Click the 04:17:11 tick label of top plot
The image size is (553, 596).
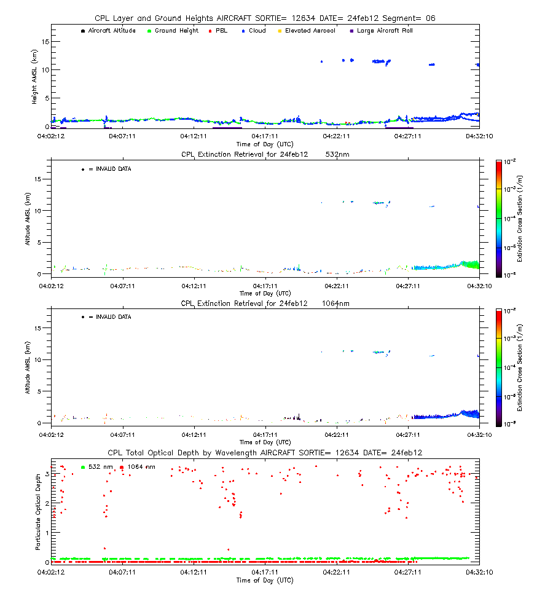[x=265, y=136]
